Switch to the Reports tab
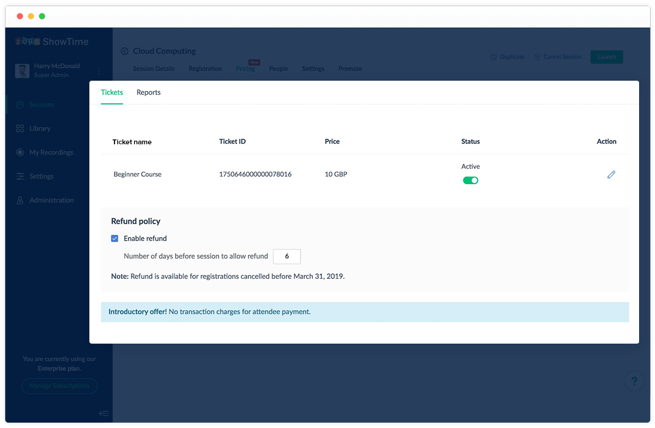 [148, 92]
